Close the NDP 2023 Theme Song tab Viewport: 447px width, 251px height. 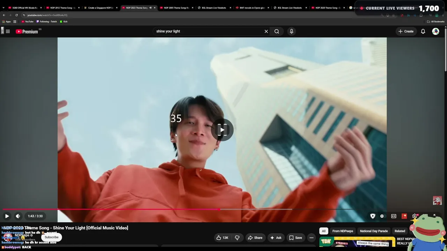tap(155, 8)
